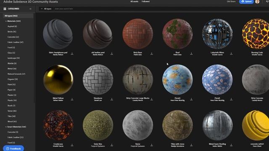This screenshot has width=269, height=151.
Task: Download the fabric headphone pad material
Action: tap(72, 54)
